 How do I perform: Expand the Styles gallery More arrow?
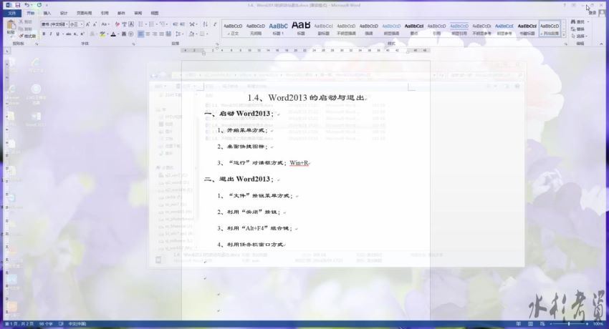point(564,35)
